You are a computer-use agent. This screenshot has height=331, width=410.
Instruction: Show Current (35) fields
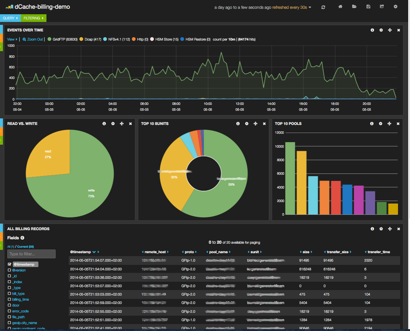pos(25,247)
